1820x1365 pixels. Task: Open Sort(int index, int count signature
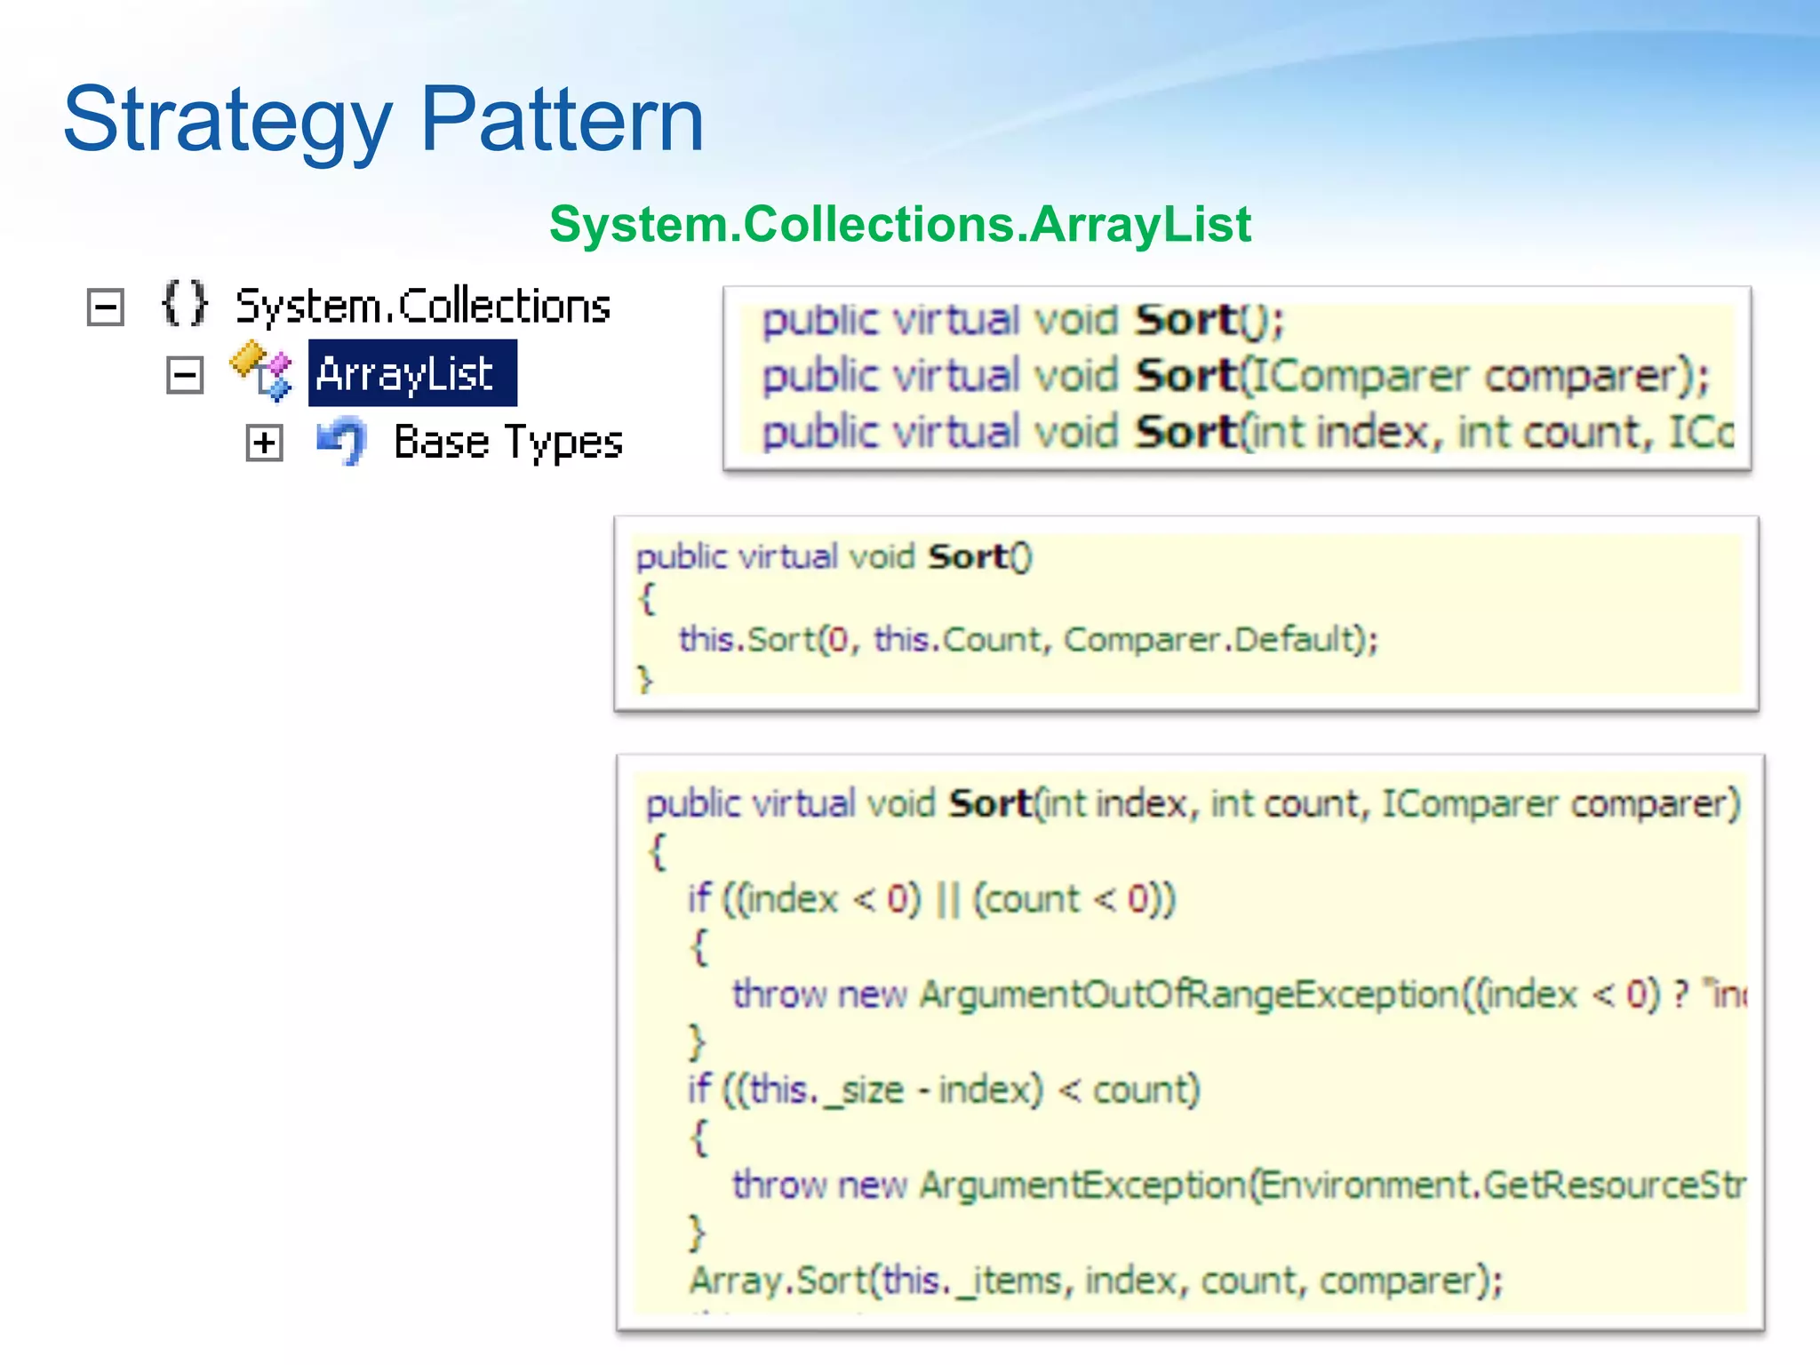[x=1248, y=433]
